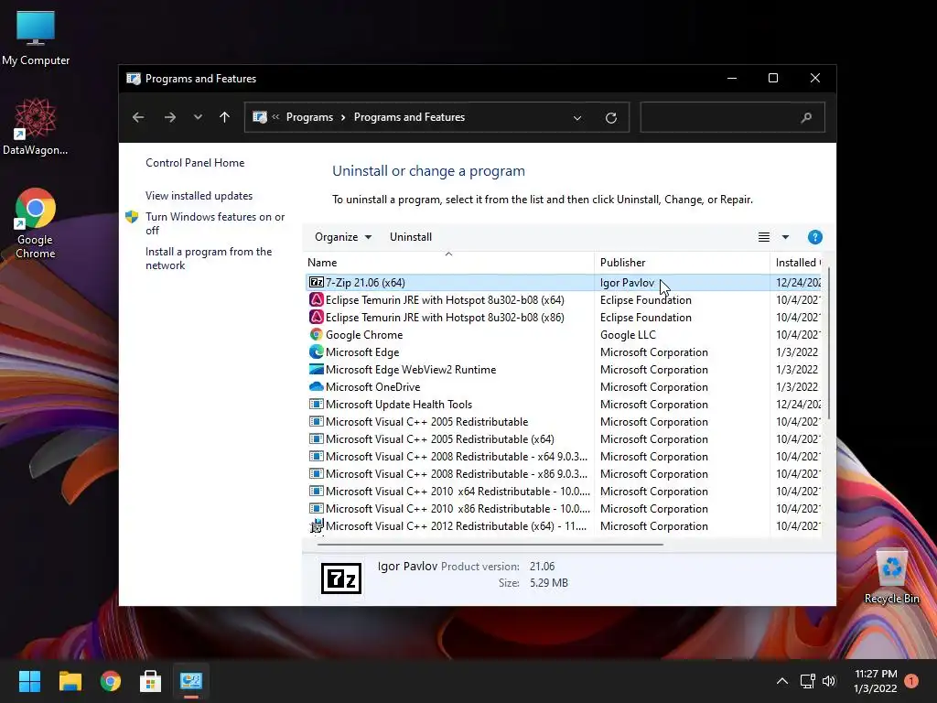Click the Uninstall button
This screenshot has height=703, width=937.
pos(411,237)
